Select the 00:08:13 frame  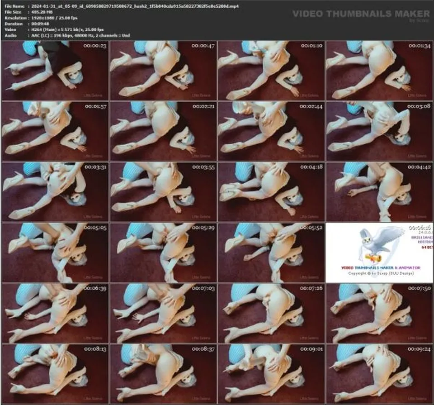[55, 374]
